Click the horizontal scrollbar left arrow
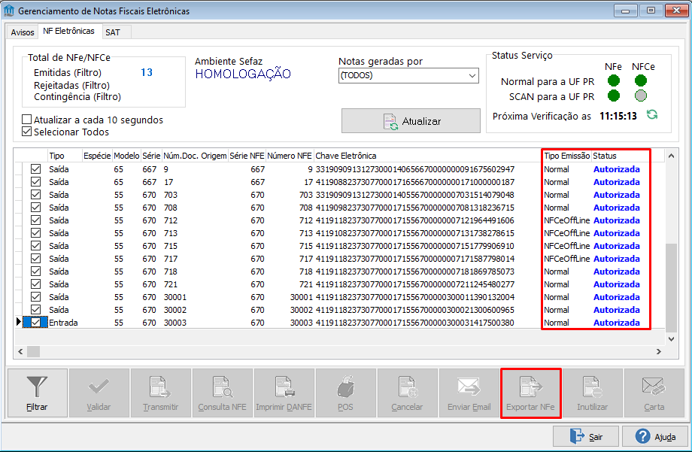Screen dimensions: 692x452 pos(20,351)
